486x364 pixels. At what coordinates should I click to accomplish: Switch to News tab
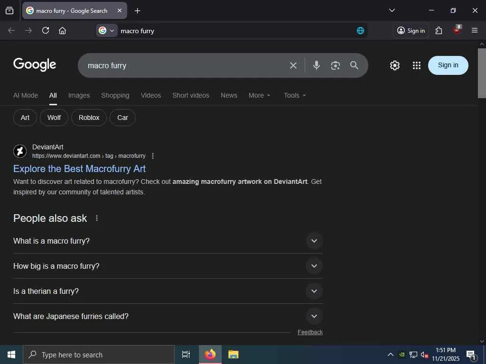[229, 95]
